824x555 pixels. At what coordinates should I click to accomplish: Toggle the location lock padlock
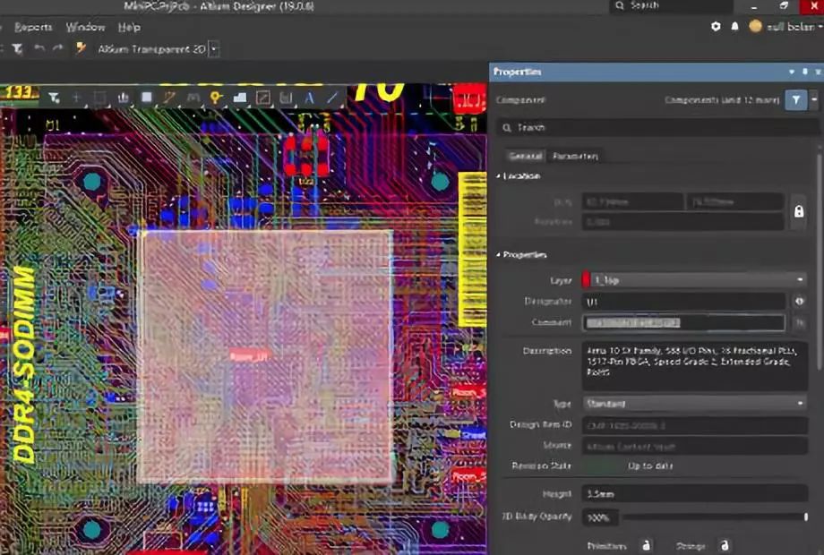(799, 211)
